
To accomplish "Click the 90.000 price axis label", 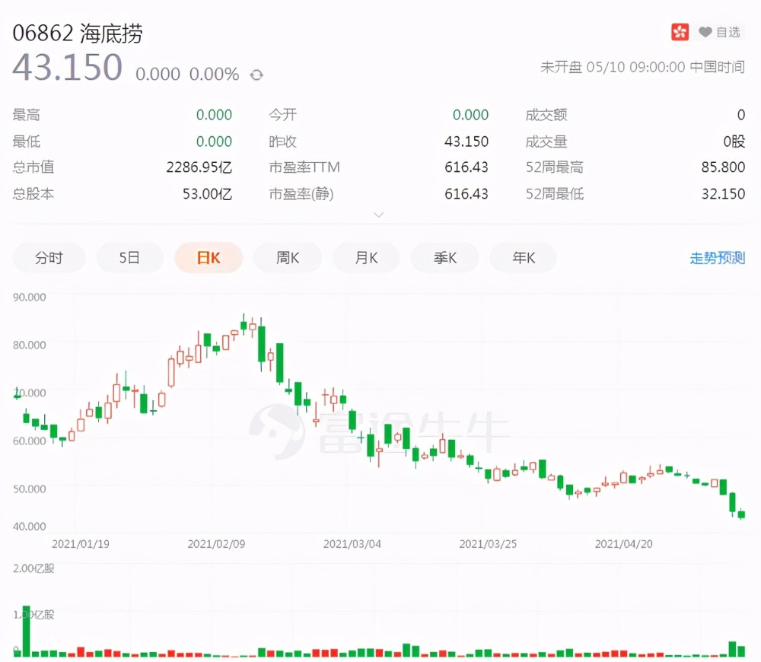I will coord(30,297).
